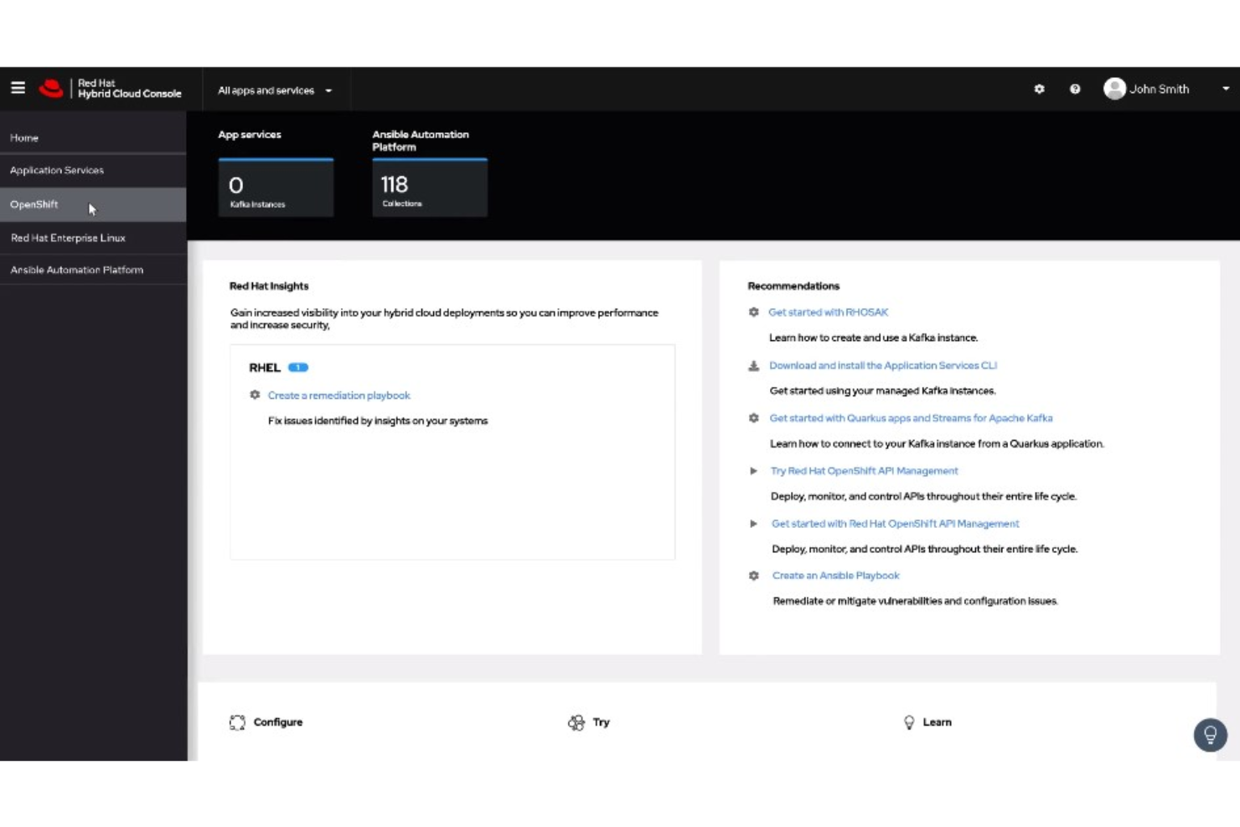Expand the John Smith account dropdown
1240x827 pixels.
click(x=1224, y=89)
